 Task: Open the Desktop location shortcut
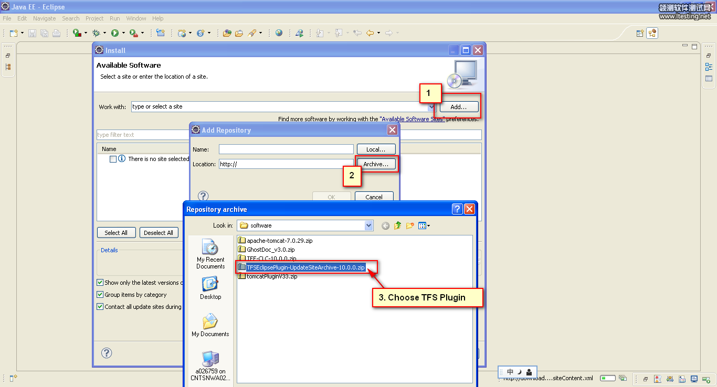click(210, 288)
